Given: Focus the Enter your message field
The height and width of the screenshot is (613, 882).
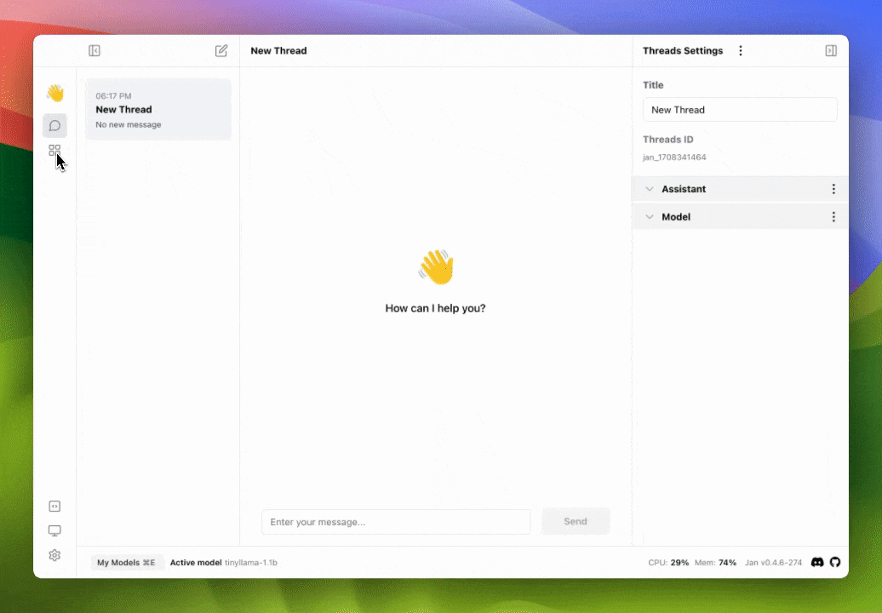Looking at the screenshot, I should tap(396, 522).
